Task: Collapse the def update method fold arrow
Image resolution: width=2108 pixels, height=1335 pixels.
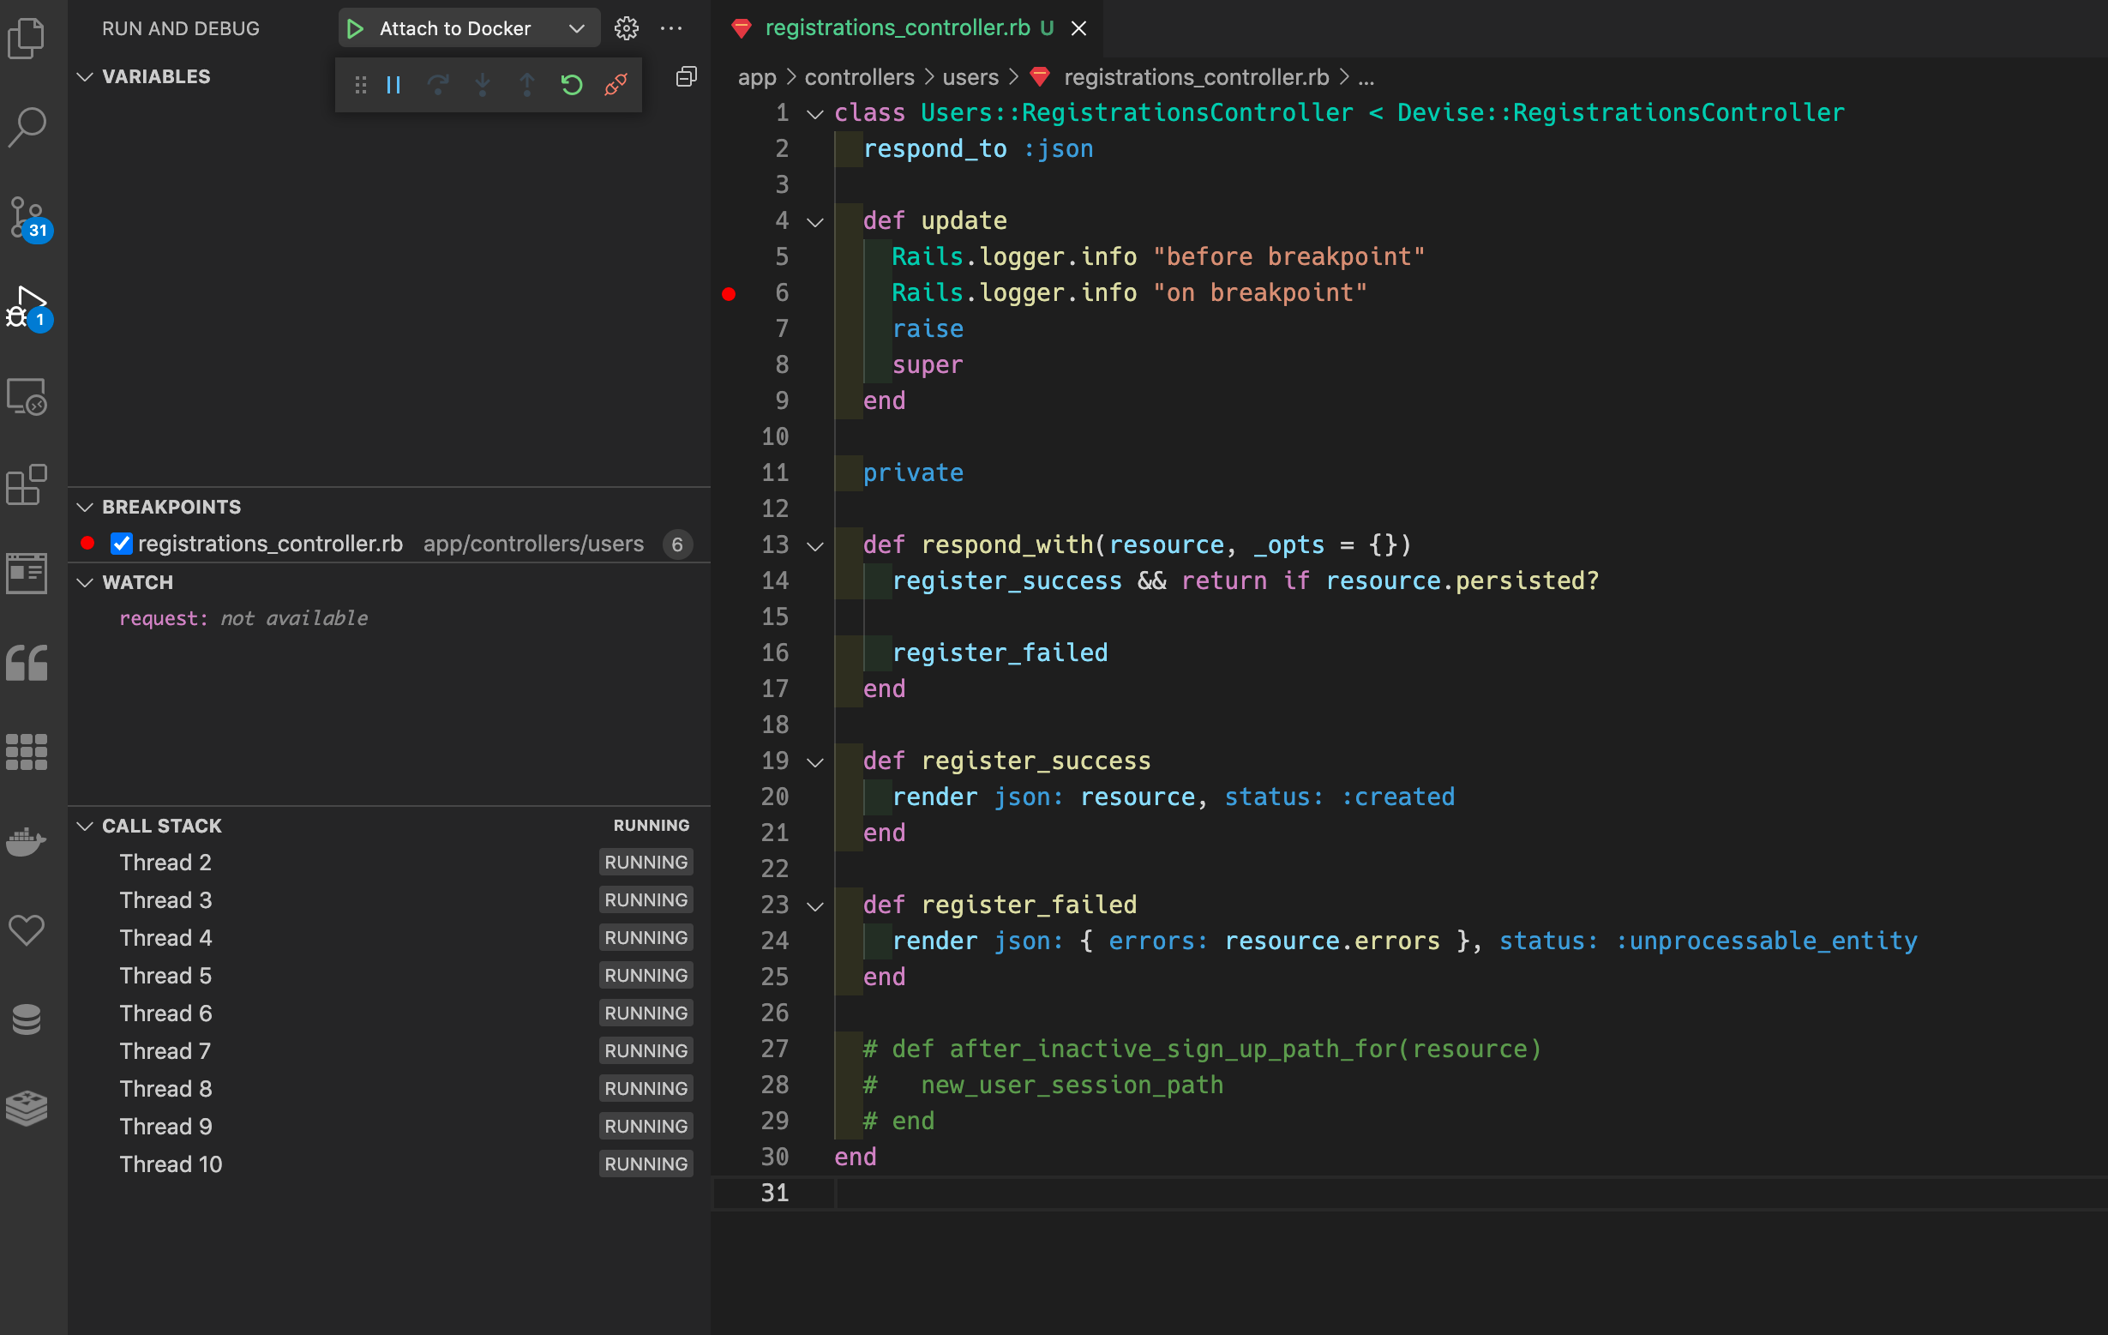Action: tap(815, 220)
